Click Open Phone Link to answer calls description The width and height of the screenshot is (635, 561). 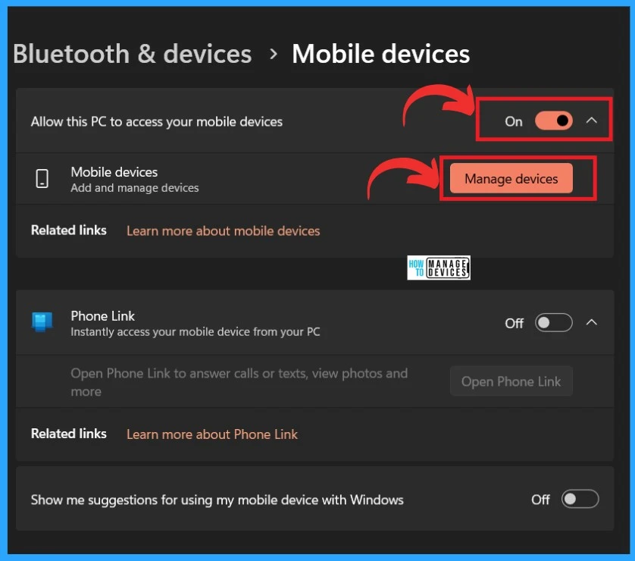click(239, 382)
